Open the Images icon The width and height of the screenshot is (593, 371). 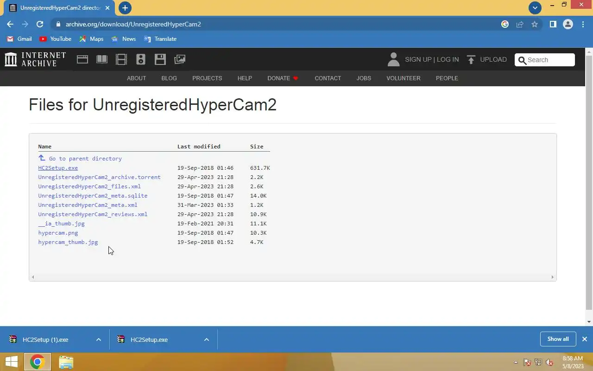180,59
